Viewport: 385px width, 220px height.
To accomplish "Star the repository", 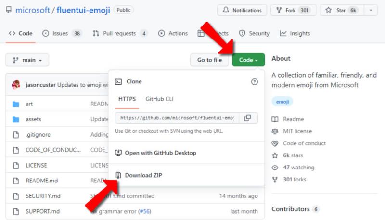I will (342, 10).
